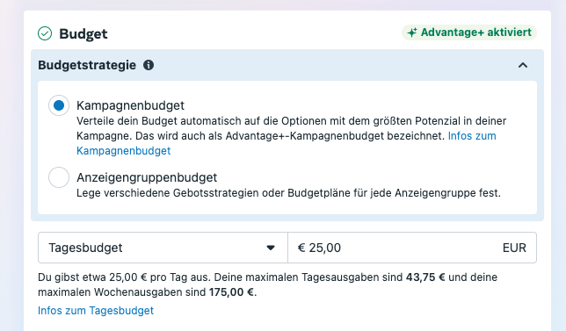
Task: Click the Advantage+ sparkle icon
Action: pos(412,32)
